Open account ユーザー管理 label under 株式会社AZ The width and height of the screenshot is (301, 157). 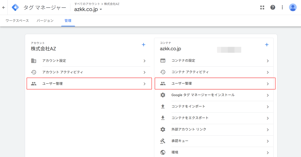click(52, 84)
